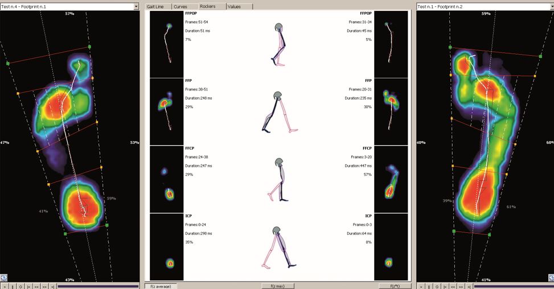This screenshot has width=554, height=289.
Task: Step forward frames in right footprint panel
Action: (x=461, y=287)
